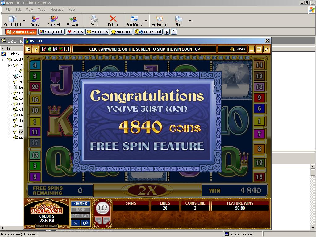Open the gears options icon in game panel

[x=85, y=223]
